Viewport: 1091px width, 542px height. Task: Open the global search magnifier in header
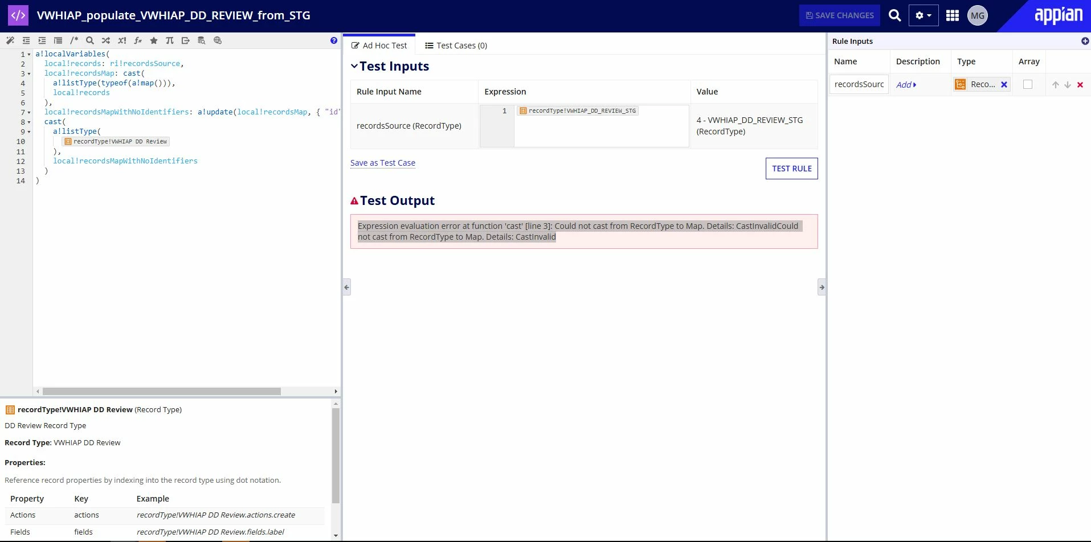895,15
